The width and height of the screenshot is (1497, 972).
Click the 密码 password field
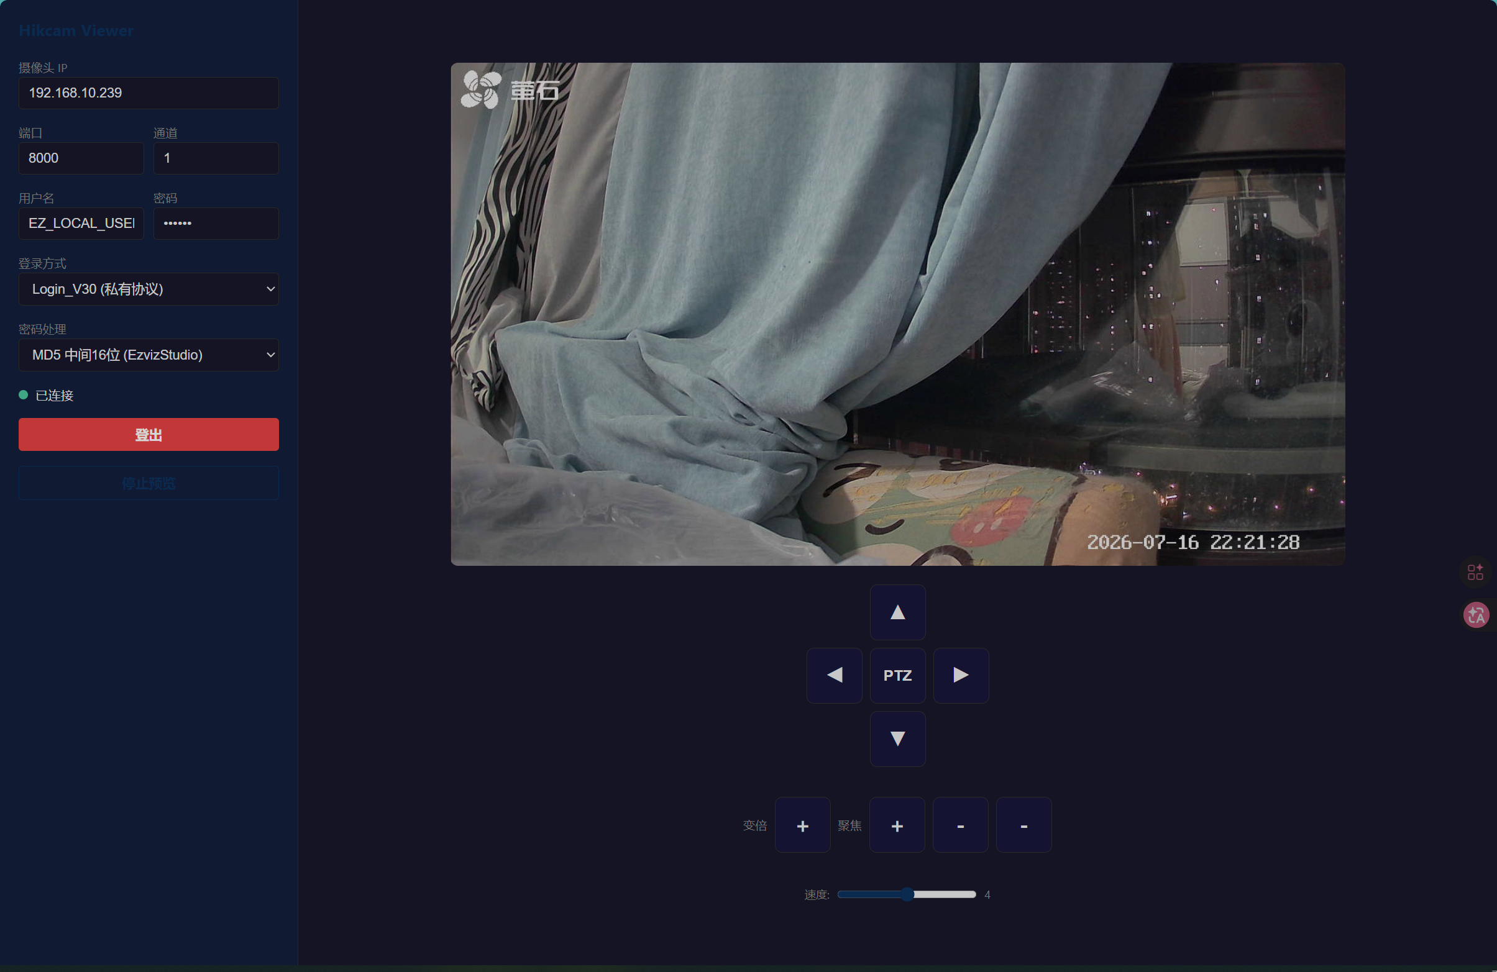coord(216,223)
